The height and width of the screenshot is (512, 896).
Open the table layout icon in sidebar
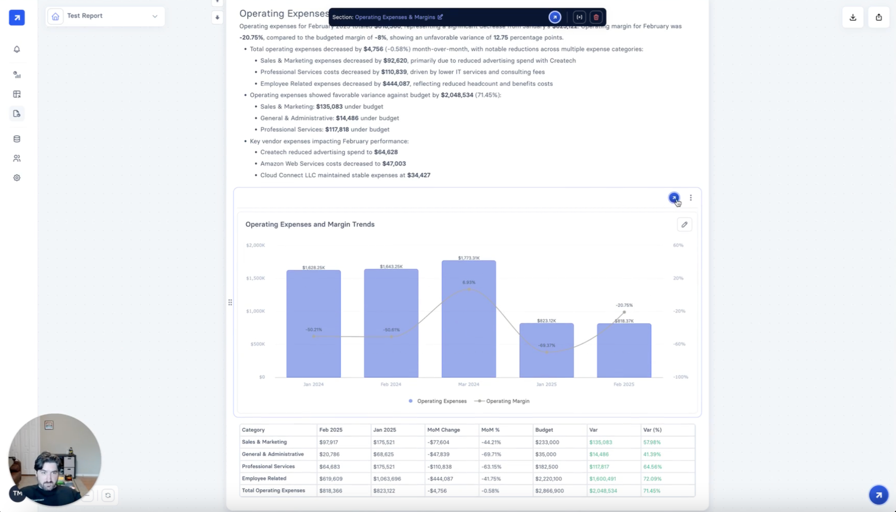pyautogui.click(x=17, y=94)
